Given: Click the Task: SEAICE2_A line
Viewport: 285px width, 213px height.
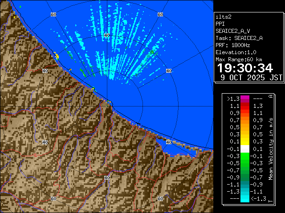Looking at the screenshot, I should 239,38.
